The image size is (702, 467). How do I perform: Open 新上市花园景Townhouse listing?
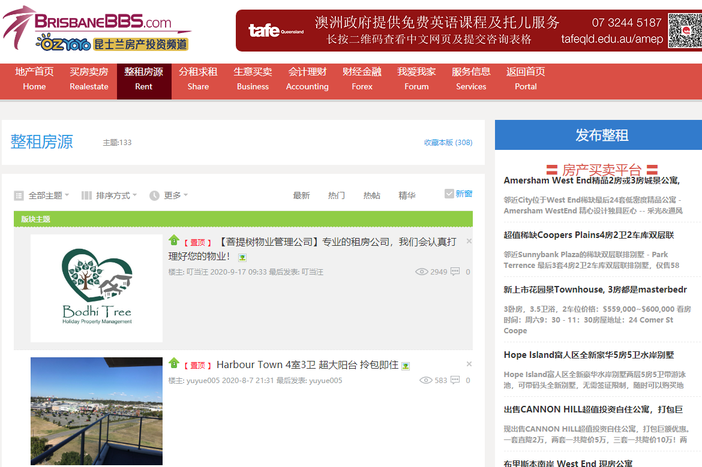pos(595,290)
